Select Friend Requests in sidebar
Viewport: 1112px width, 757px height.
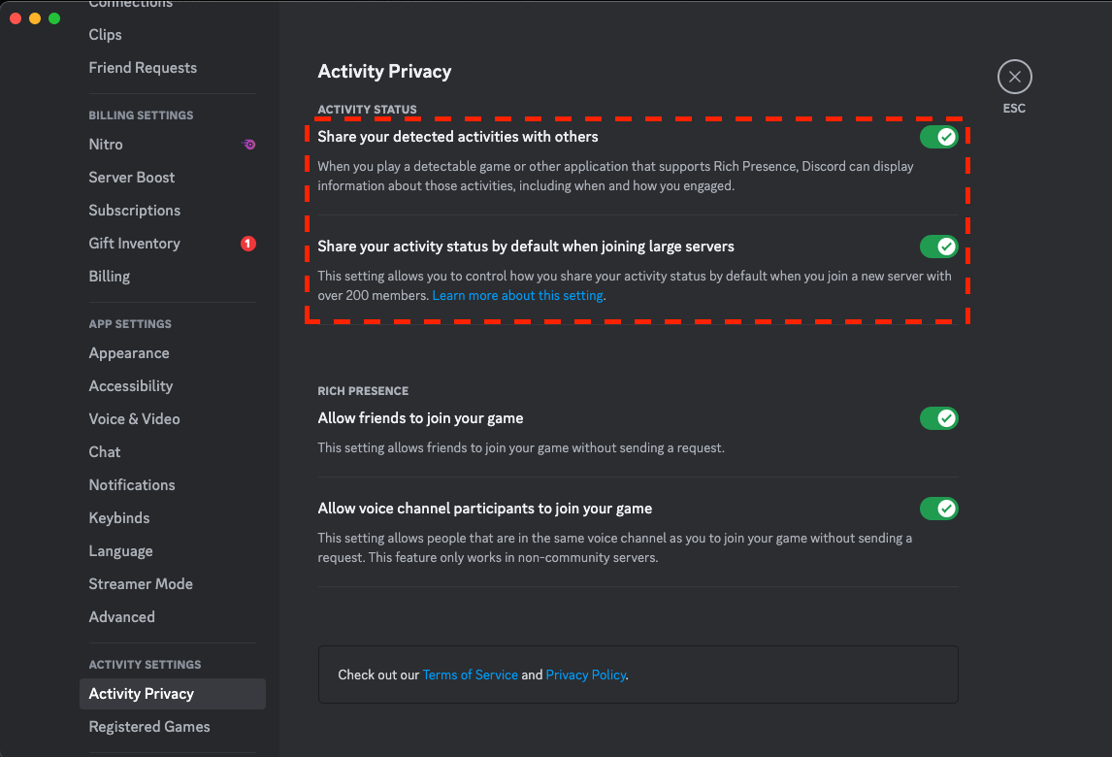143,68
